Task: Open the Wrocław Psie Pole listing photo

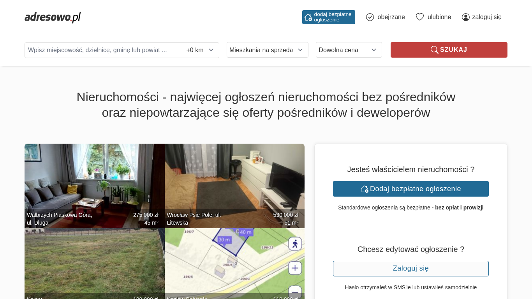Action: (234, 179)
